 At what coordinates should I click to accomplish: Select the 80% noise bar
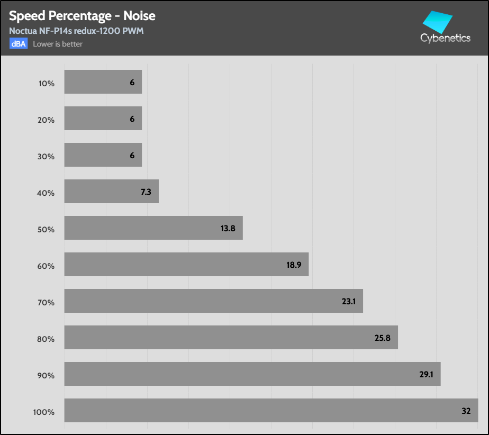pos(231,337)
